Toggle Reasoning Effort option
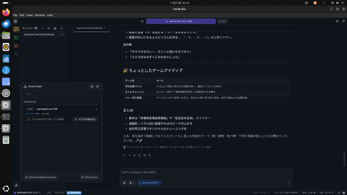The height and width of the screenshot is (195, 347). (x=149, y=183)
